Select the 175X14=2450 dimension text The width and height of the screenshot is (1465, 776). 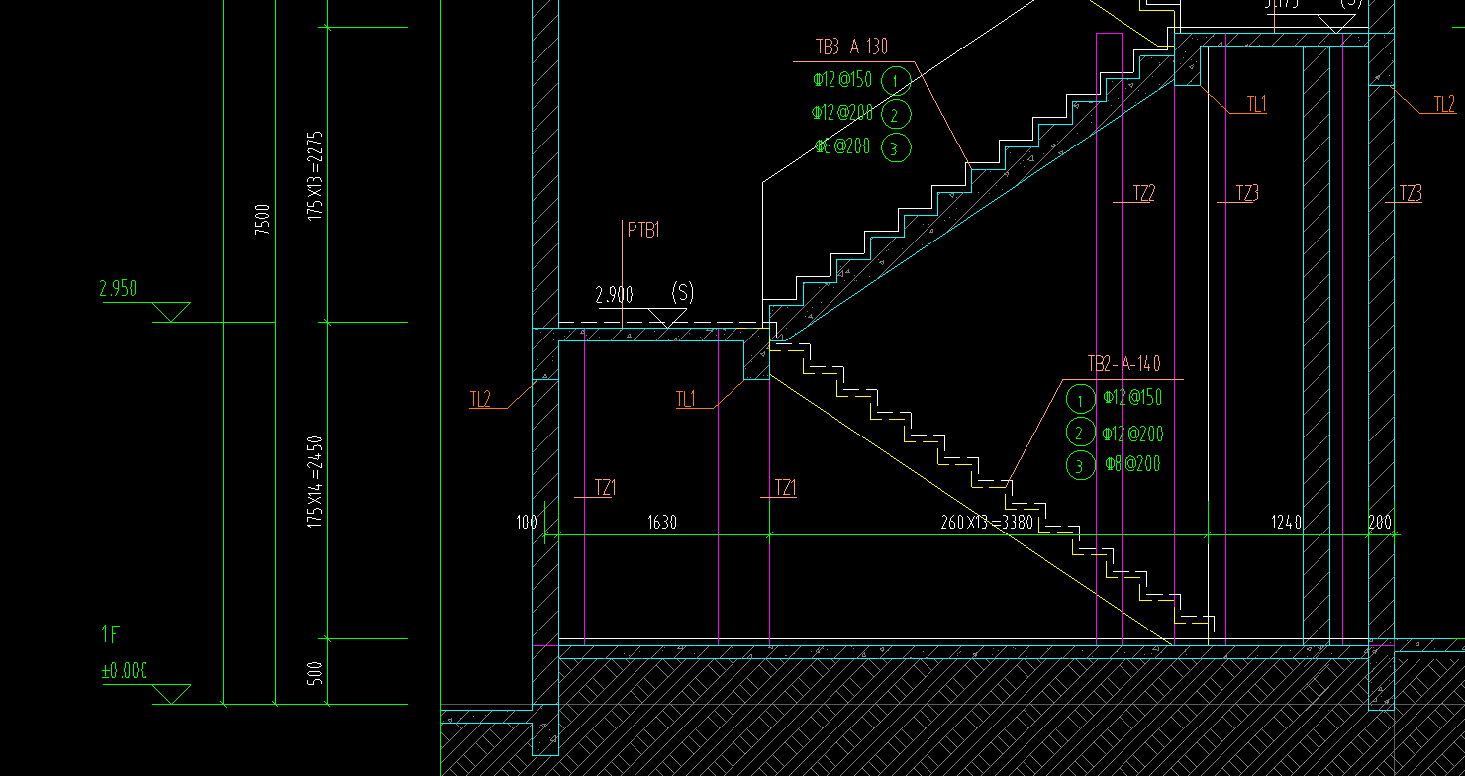315,481
